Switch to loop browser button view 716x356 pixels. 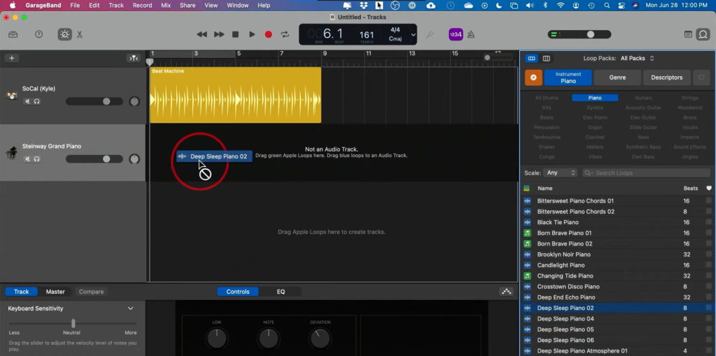[x=531, y=59]
